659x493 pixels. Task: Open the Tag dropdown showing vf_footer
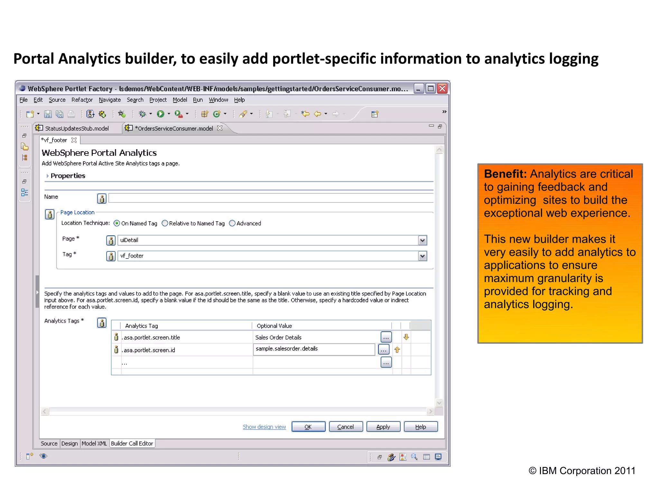pos(422,256)
